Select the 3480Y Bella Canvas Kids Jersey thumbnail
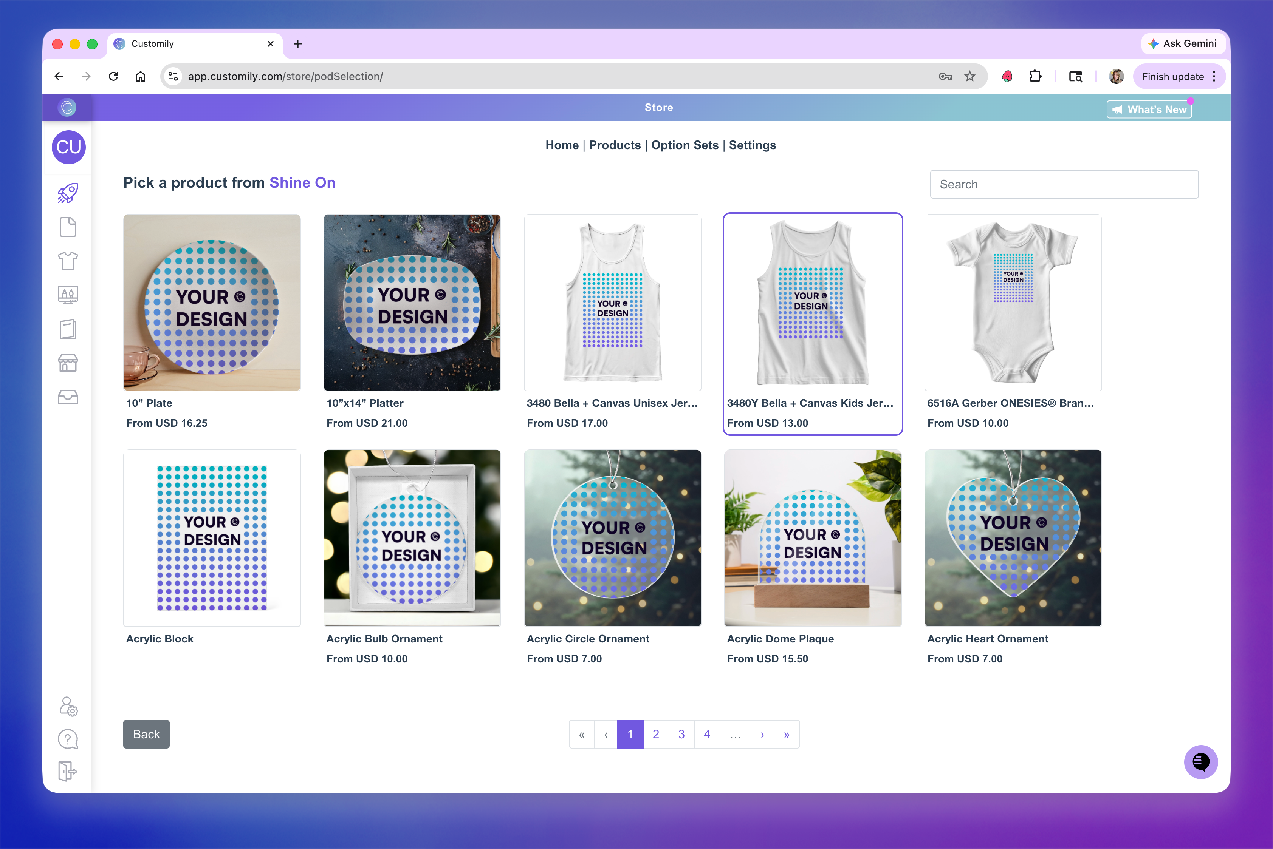 tap(813, 302)
